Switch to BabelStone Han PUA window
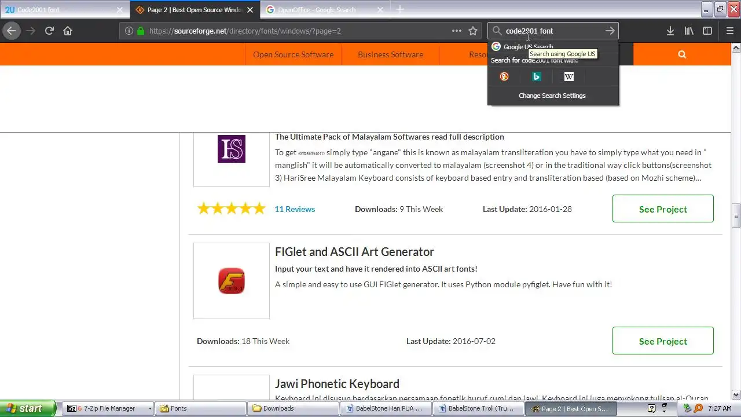Screen dimensions: 741x417 pyautogui.click(x=384, y=408)
